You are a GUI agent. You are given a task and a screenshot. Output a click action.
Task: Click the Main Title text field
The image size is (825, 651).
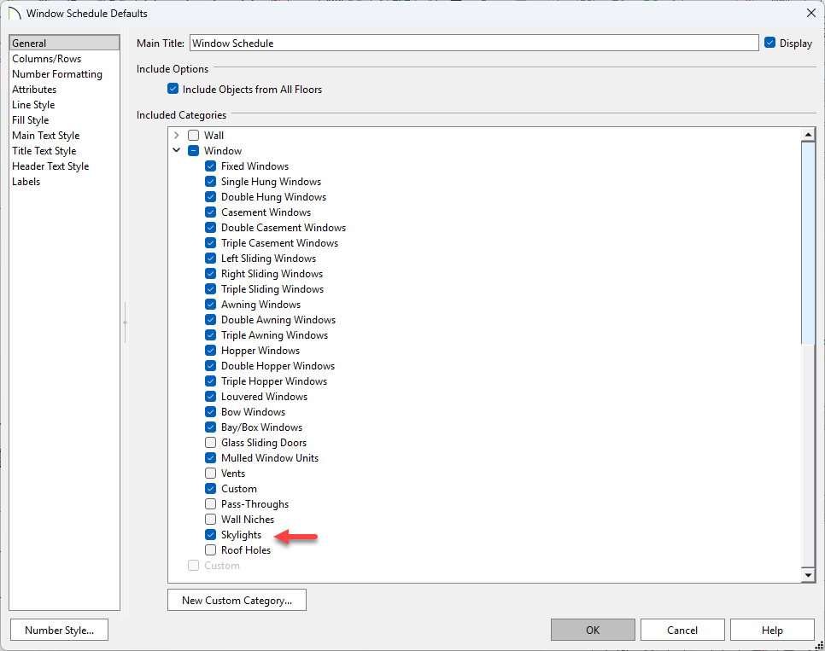tap(473, 43)
